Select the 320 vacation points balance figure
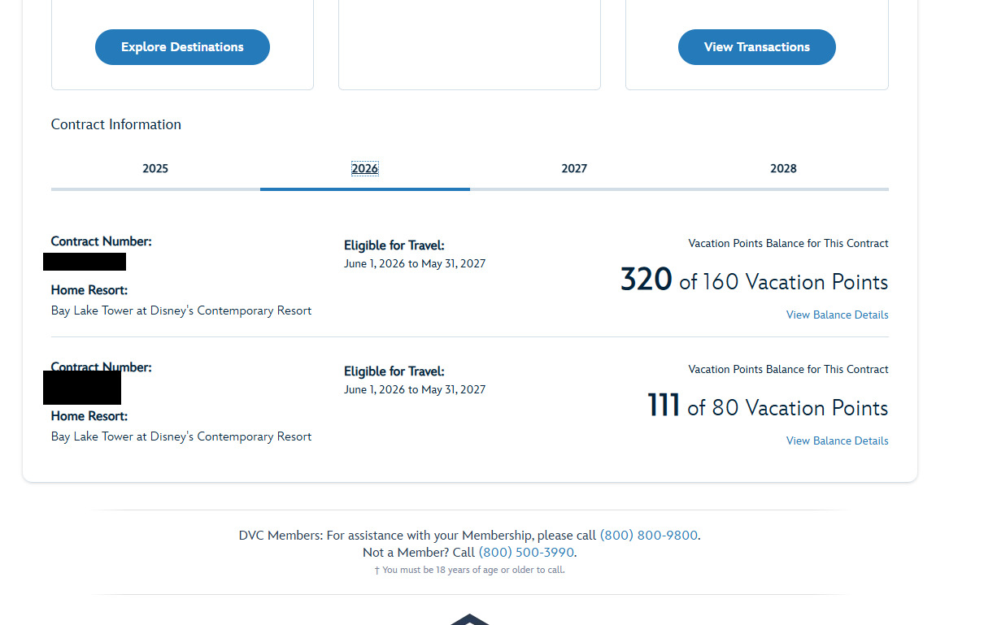 (646, 280)
